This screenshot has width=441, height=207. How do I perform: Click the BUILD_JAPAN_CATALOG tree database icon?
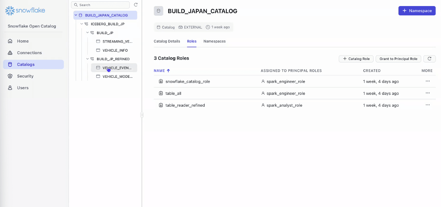point(80,15)
